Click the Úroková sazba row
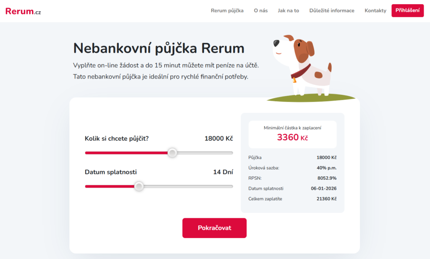This screenshot has width=430, height=259. (x=293, y=168)
